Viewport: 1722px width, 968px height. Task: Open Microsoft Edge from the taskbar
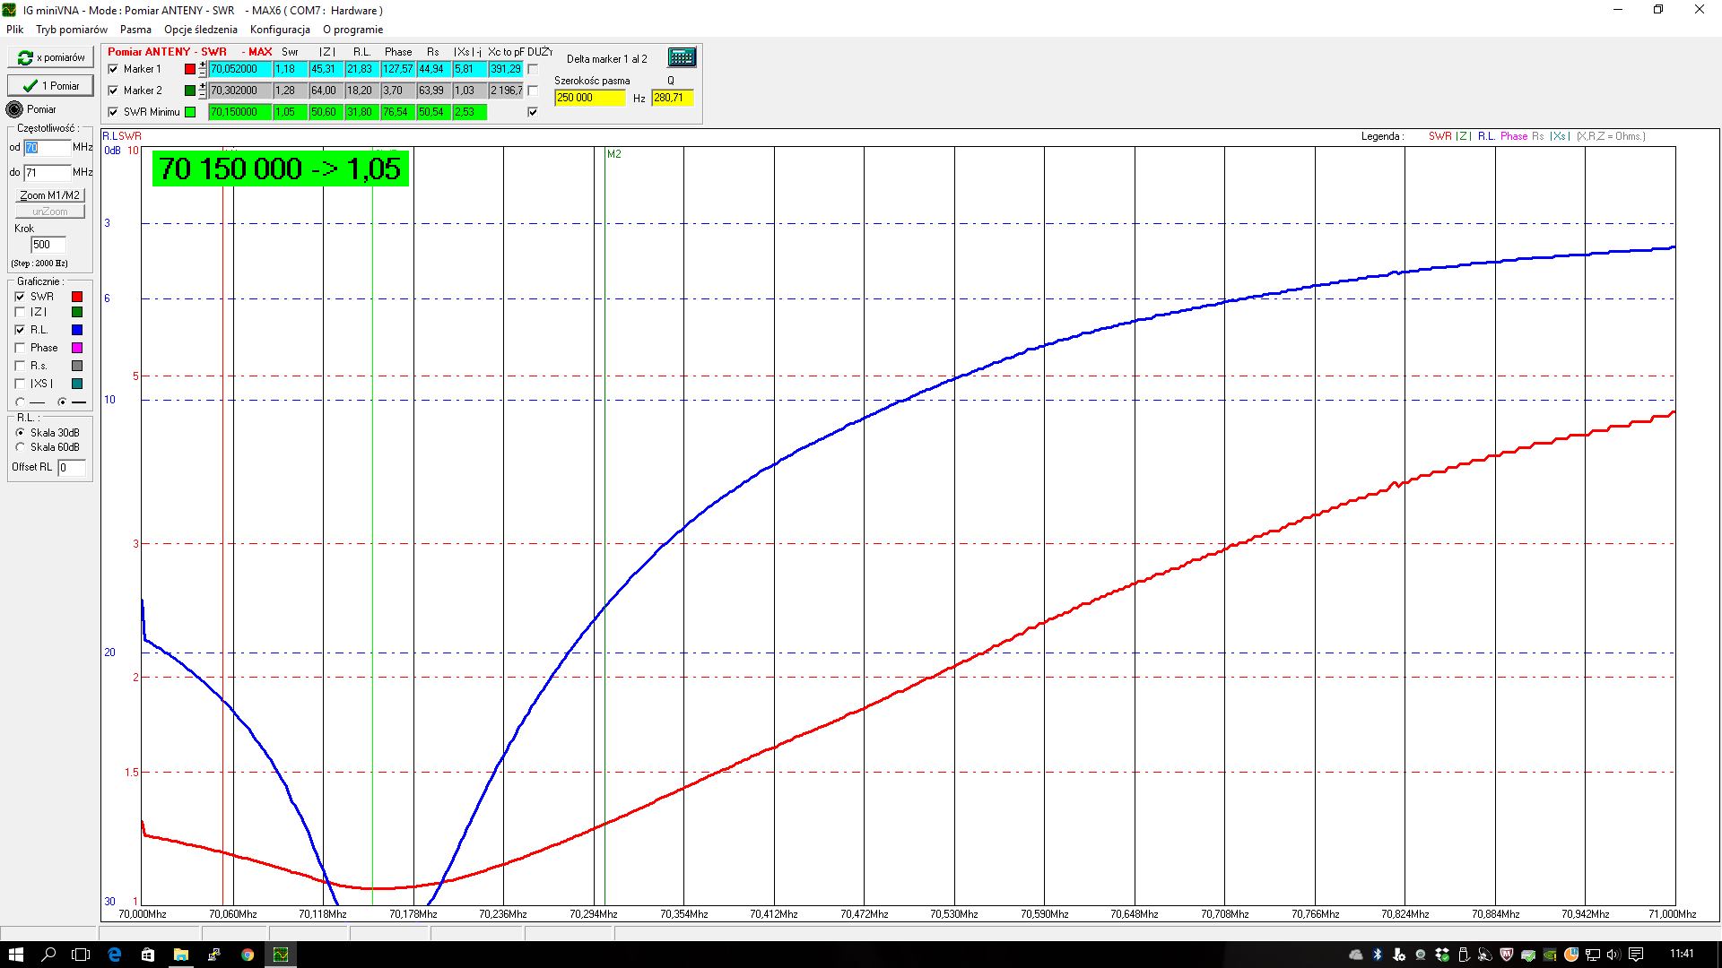pos(115,955)
